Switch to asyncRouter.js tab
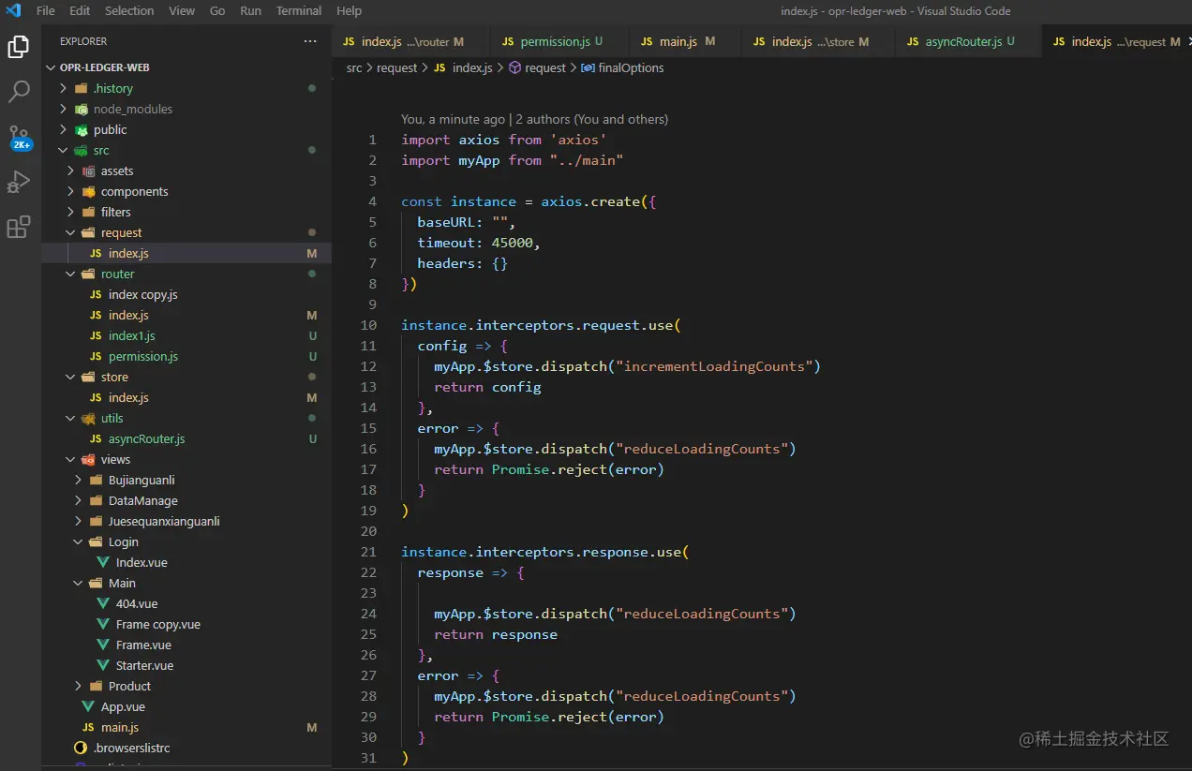This screenshot has height=771, width=1192. (x=968, y=41)
